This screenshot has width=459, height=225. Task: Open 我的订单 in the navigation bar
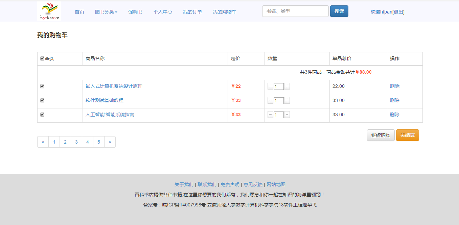click(x=192, y=12)
